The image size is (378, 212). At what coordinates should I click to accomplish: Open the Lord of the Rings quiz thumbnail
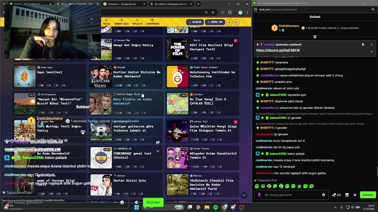pyautogui.click(x=177, y=185)
